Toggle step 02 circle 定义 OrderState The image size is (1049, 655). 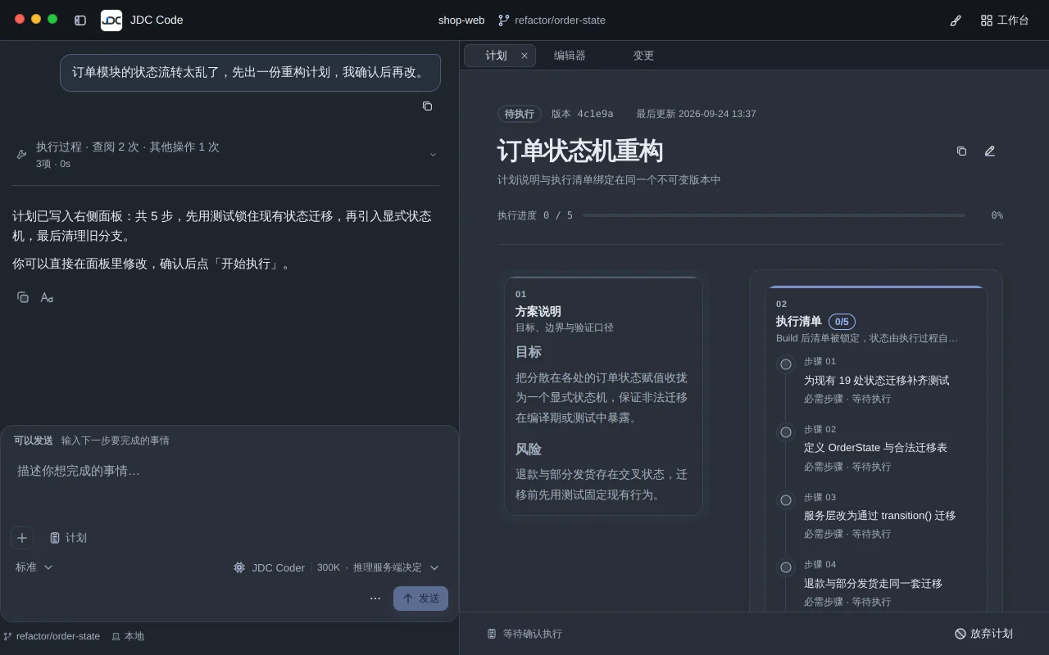(786, 432)
